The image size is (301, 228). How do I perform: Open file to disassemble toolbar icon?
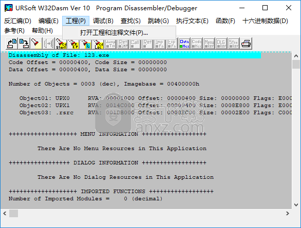[12, 44]
